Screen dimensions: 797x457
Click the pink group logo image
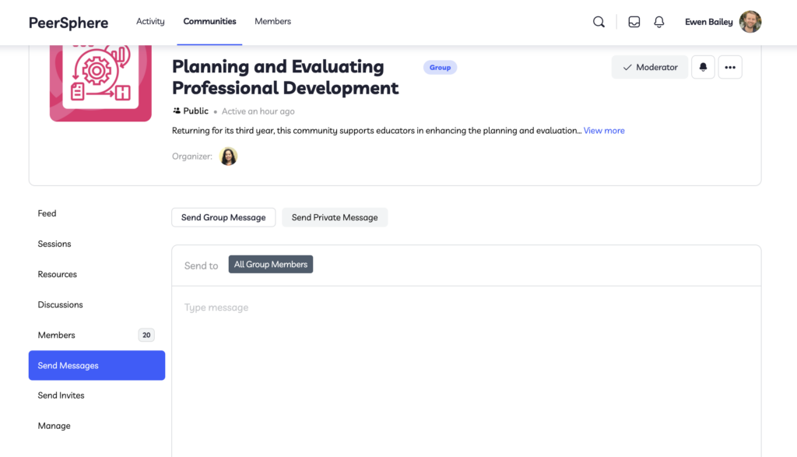(x=100, y=83)
